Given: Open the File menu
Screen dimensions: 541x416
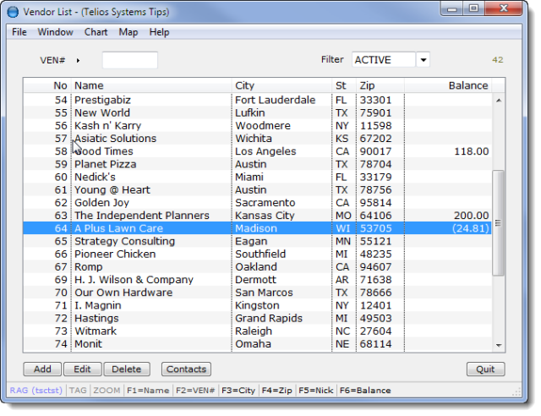Looking at the screenshot, I should (x=19, y=32).
